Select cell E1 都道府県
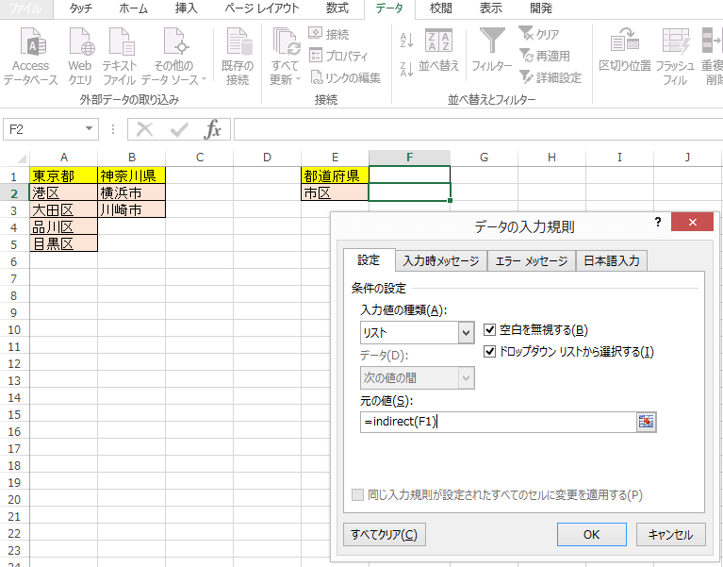The image size is (723, 567). point(335,175)
